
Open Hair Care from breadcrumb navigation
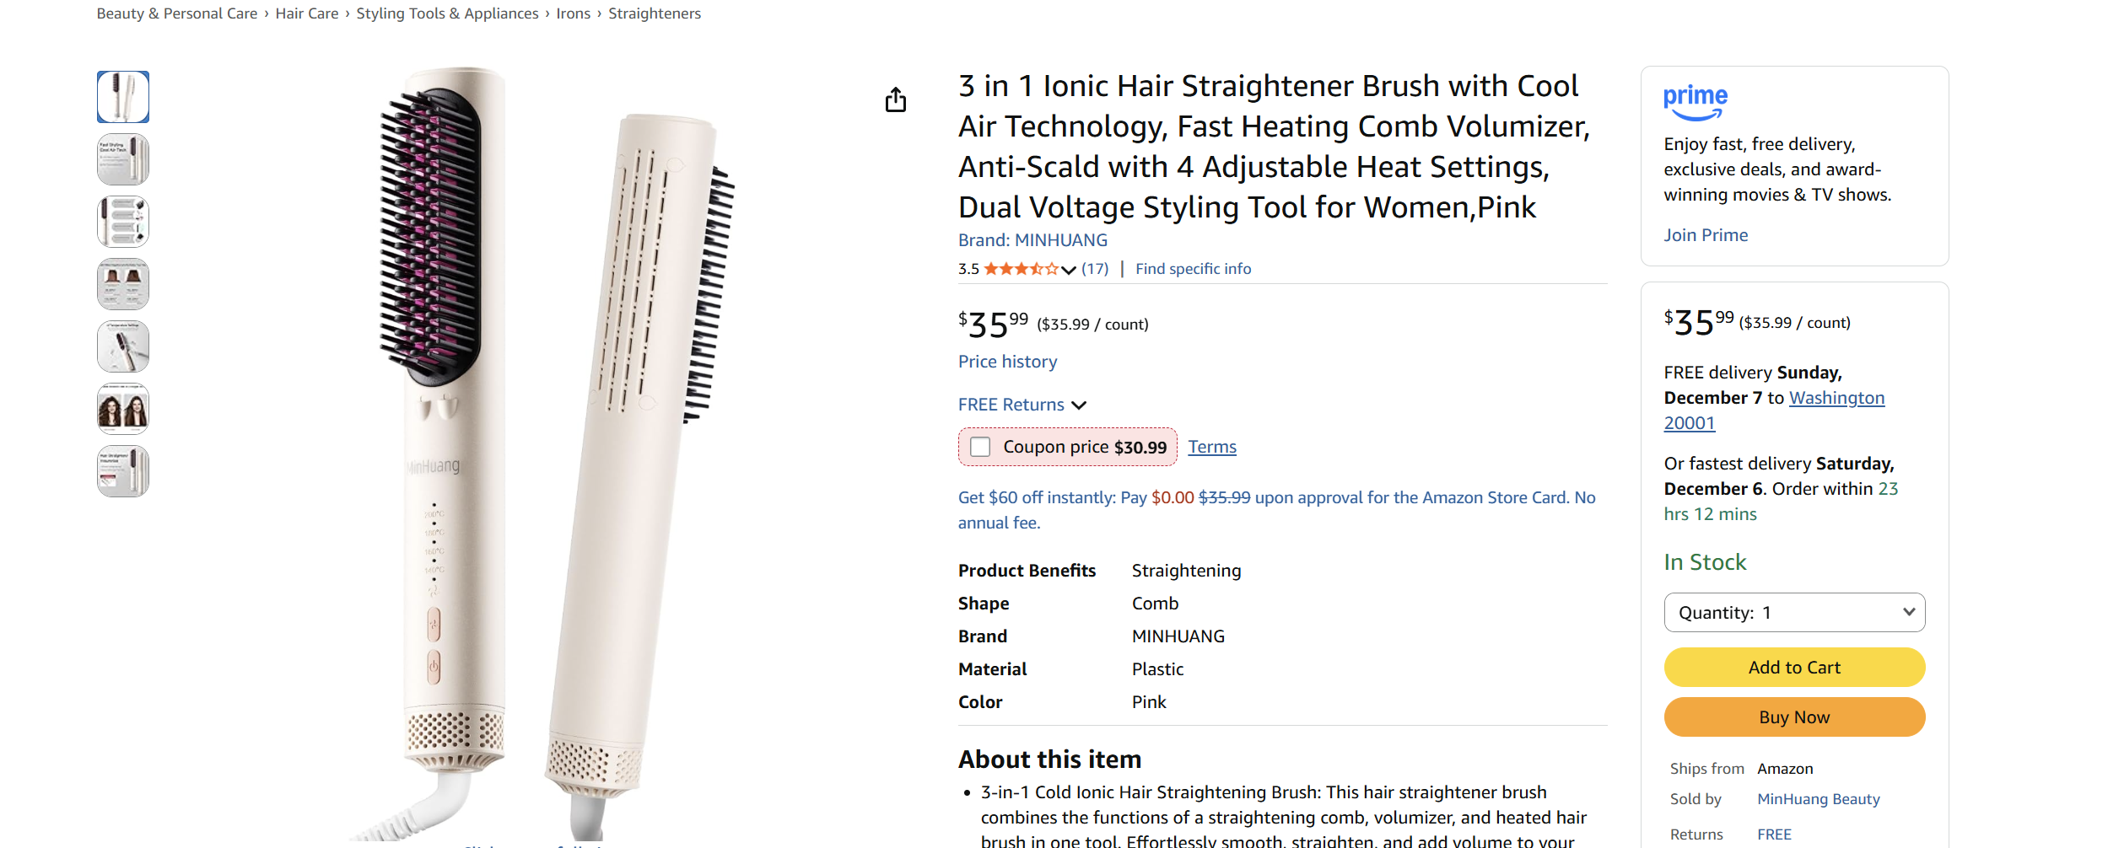pos(306,13)
